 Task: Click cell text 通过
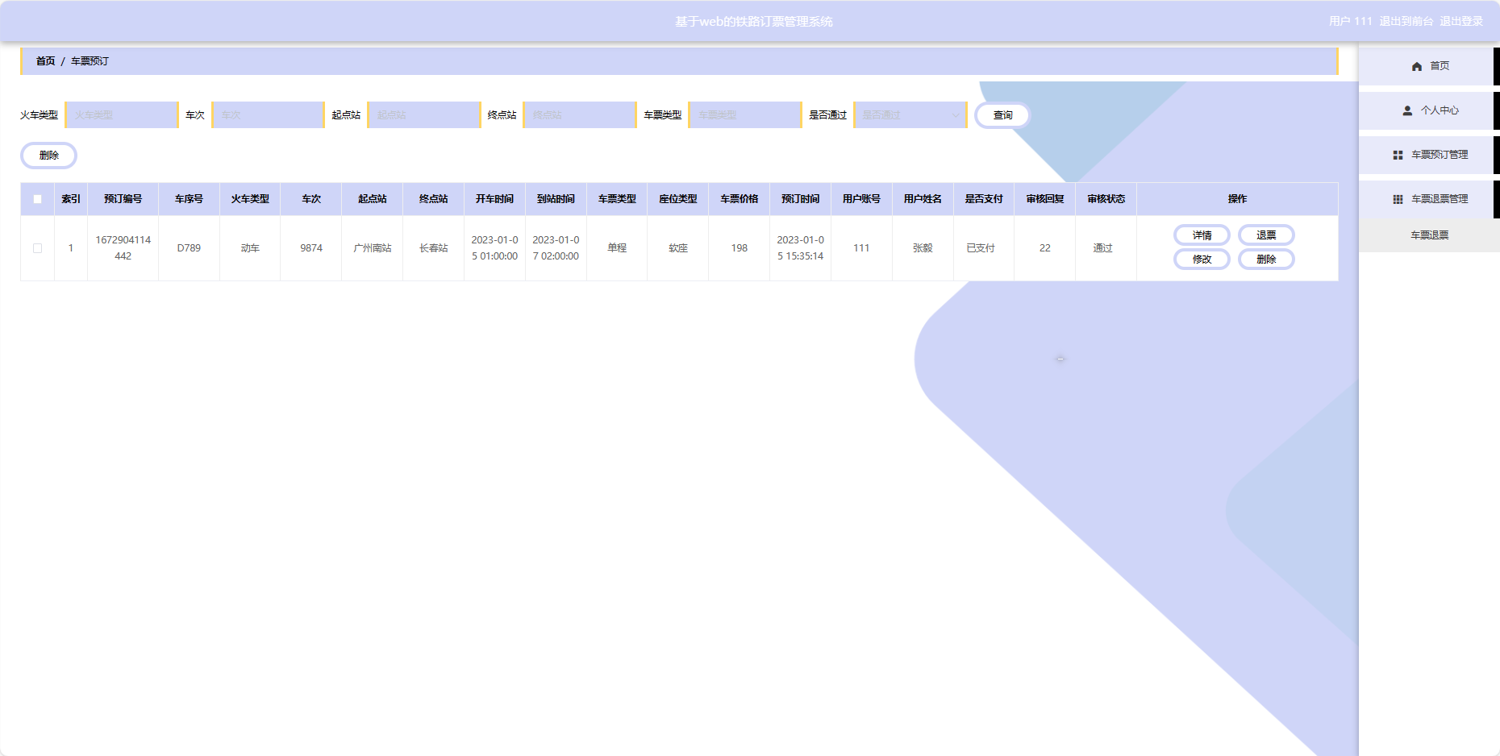(1102, 248)
